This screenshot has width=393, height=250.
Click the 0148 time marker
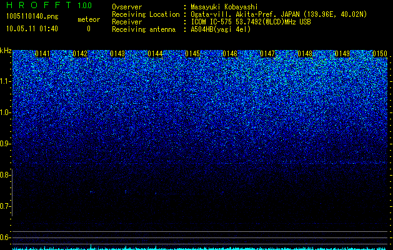coord(305,54)
